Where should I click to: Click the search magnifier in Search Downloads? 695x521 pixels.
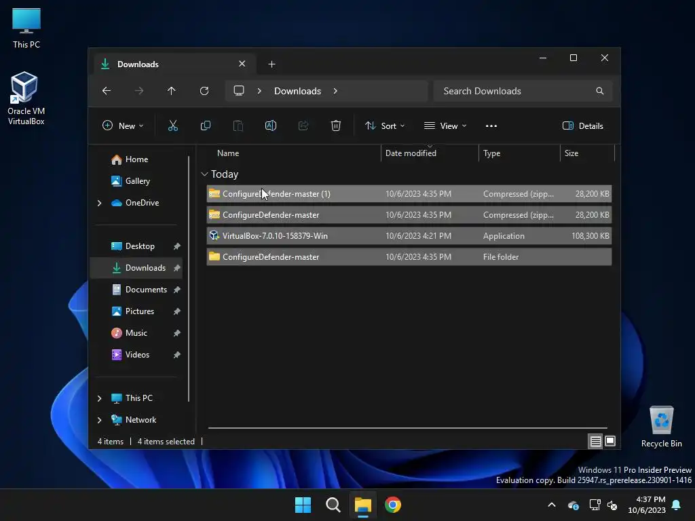pos(600,91)
